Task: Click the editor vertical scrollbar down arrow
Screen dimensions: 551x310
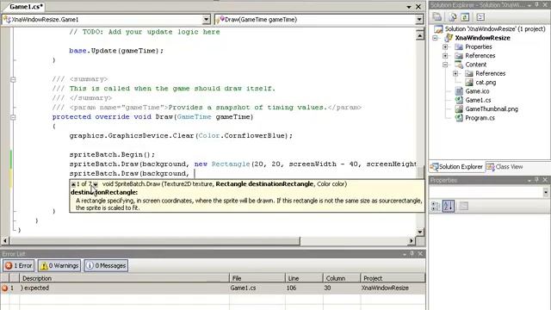Action: point(420,232)
